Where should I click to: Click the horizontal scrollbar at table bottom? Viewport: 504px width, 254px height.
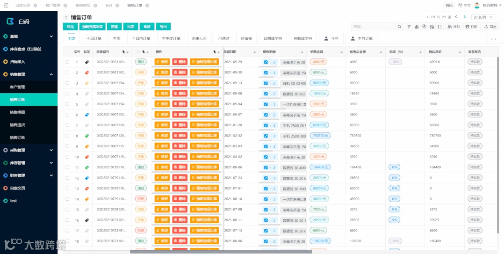click(221, 252)
